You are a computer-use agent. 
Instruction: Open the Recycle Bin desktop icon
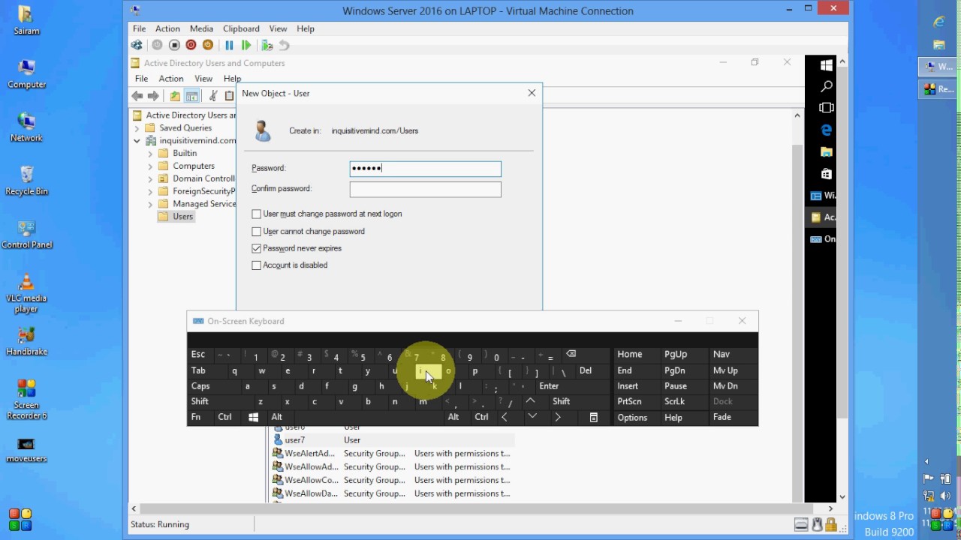(26, 180)
